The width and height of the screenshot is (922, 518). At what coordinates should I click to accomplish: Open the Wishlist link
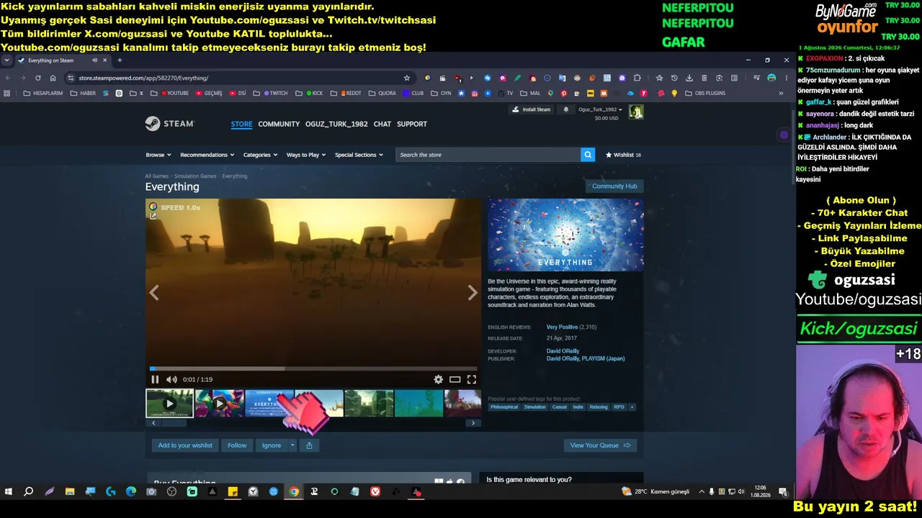(x=623, y=155)
